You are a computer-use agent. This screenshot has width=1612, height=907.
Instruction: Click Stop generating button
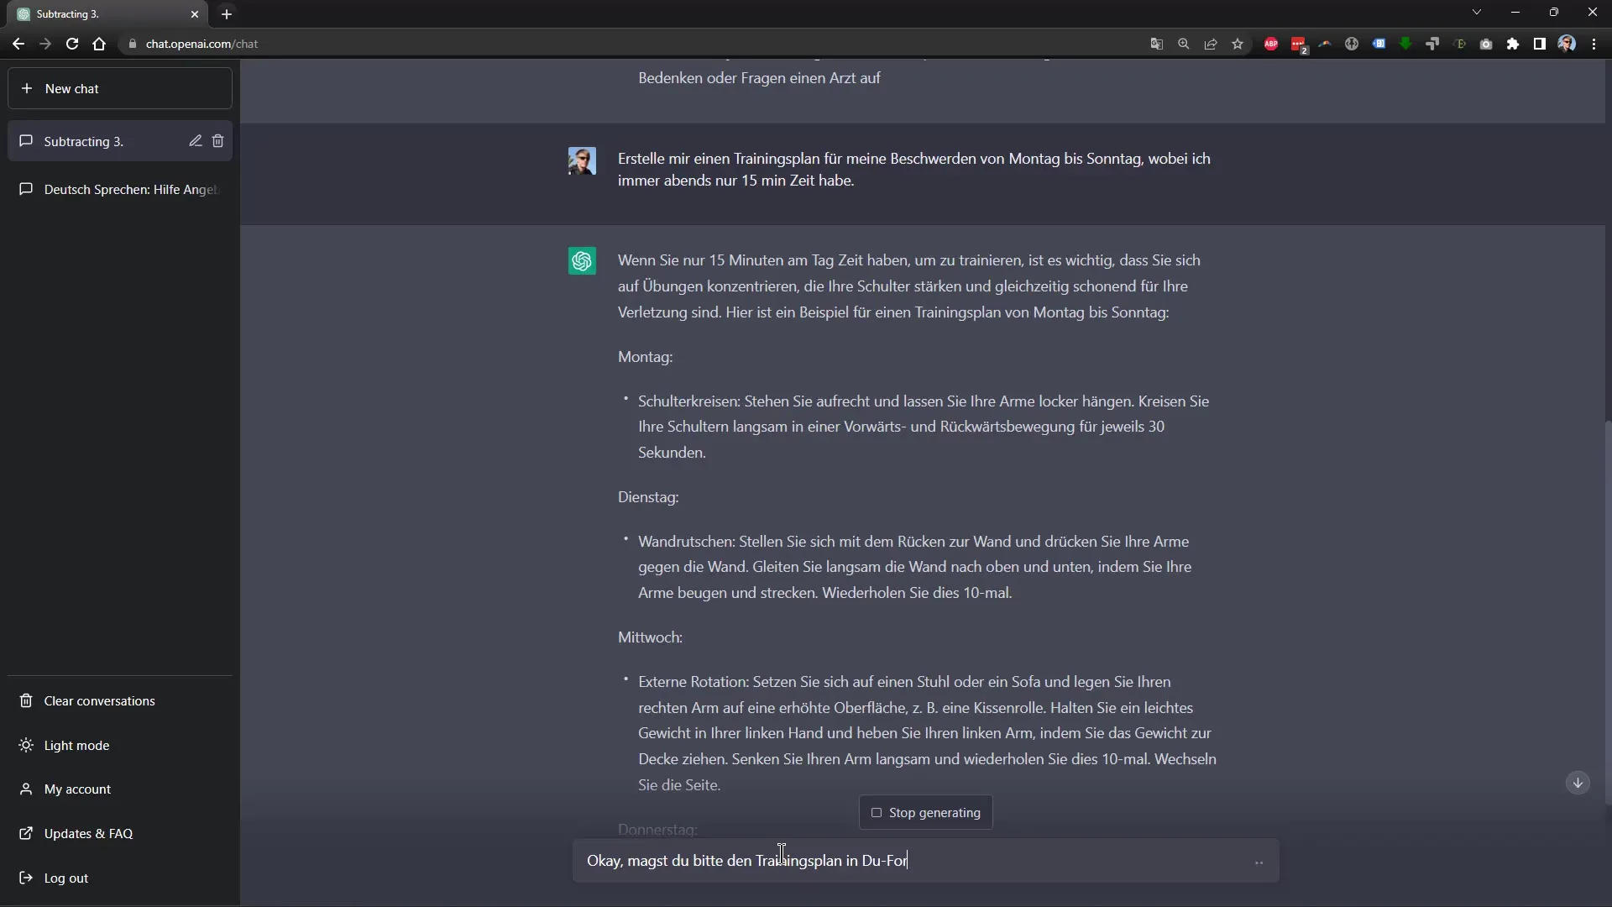pyautogui.click(x=927, y=813)
